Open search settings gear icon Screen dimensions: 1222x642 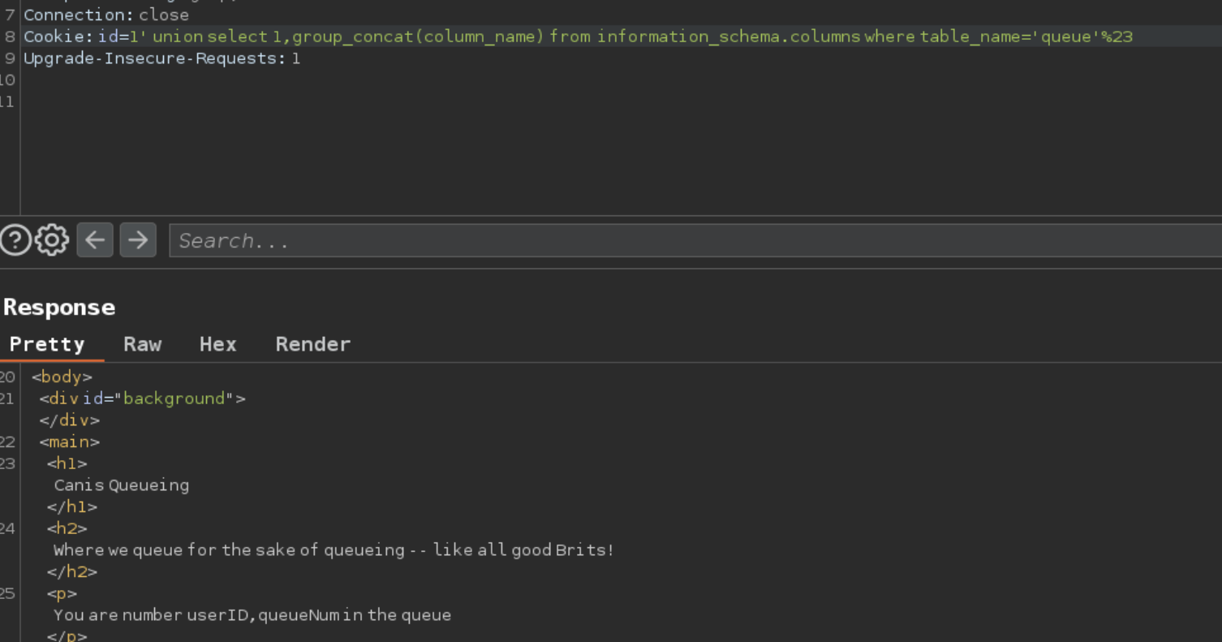(x=53, y=240)
